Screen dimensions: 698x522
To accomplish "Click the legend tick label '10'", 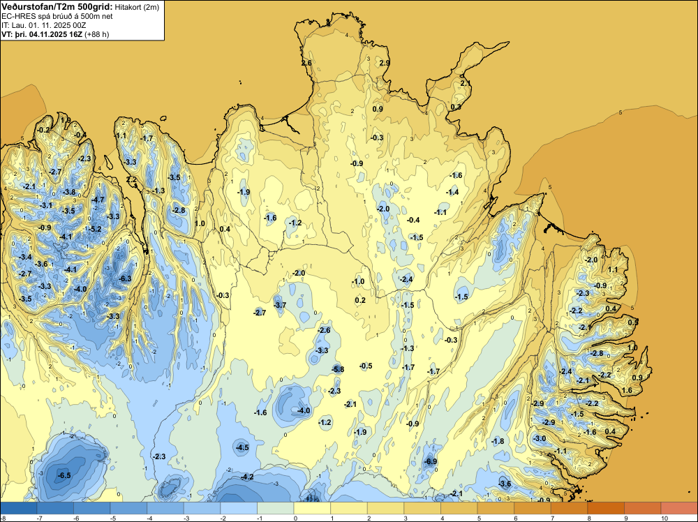I will 664,518.
